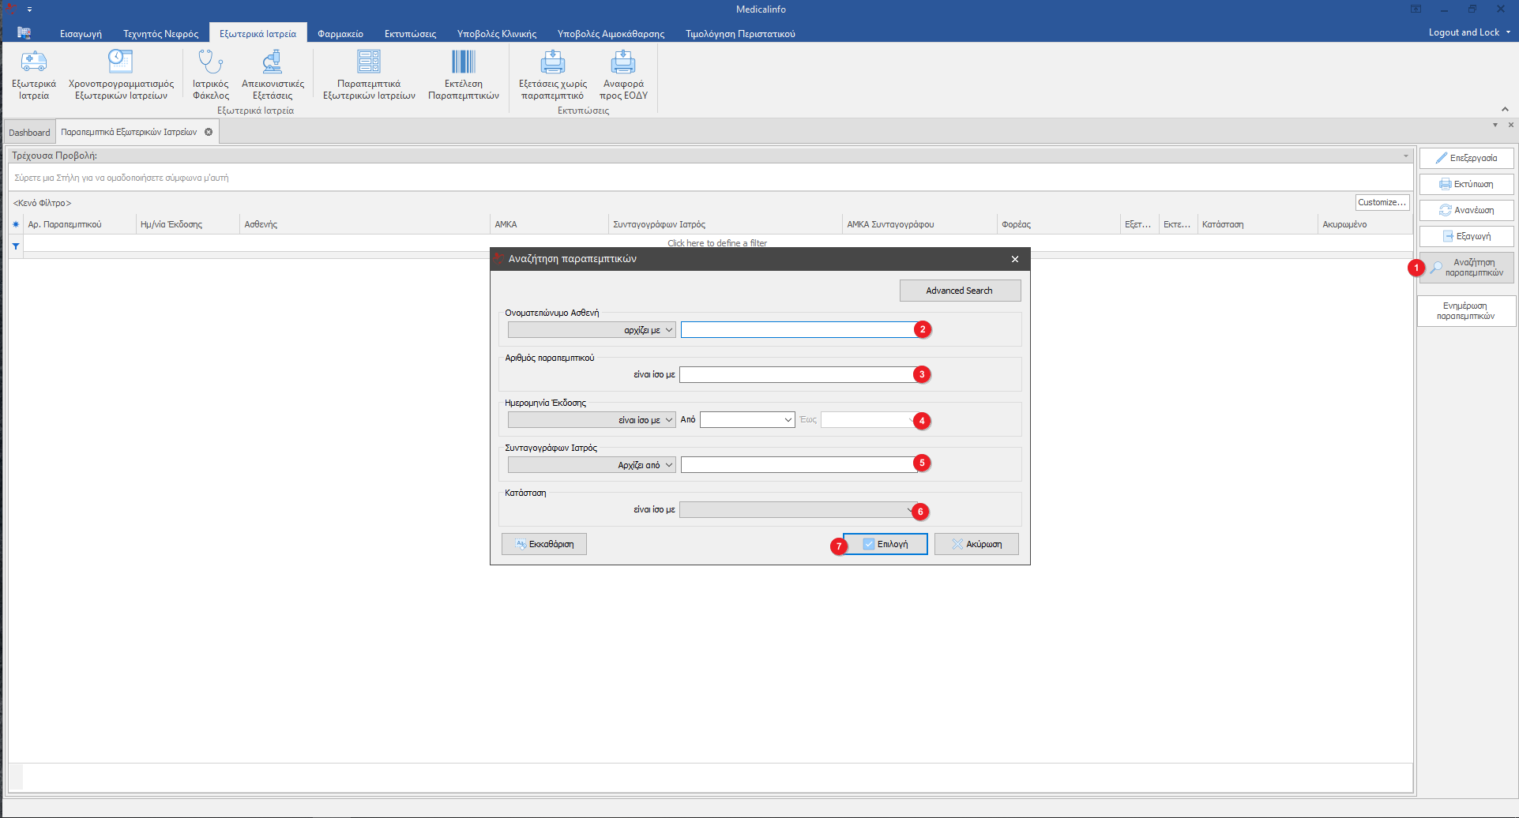Expand the Συνταγογράφων Ιατρός 'Αρχίζει από' dropdown

click(669, 465)
